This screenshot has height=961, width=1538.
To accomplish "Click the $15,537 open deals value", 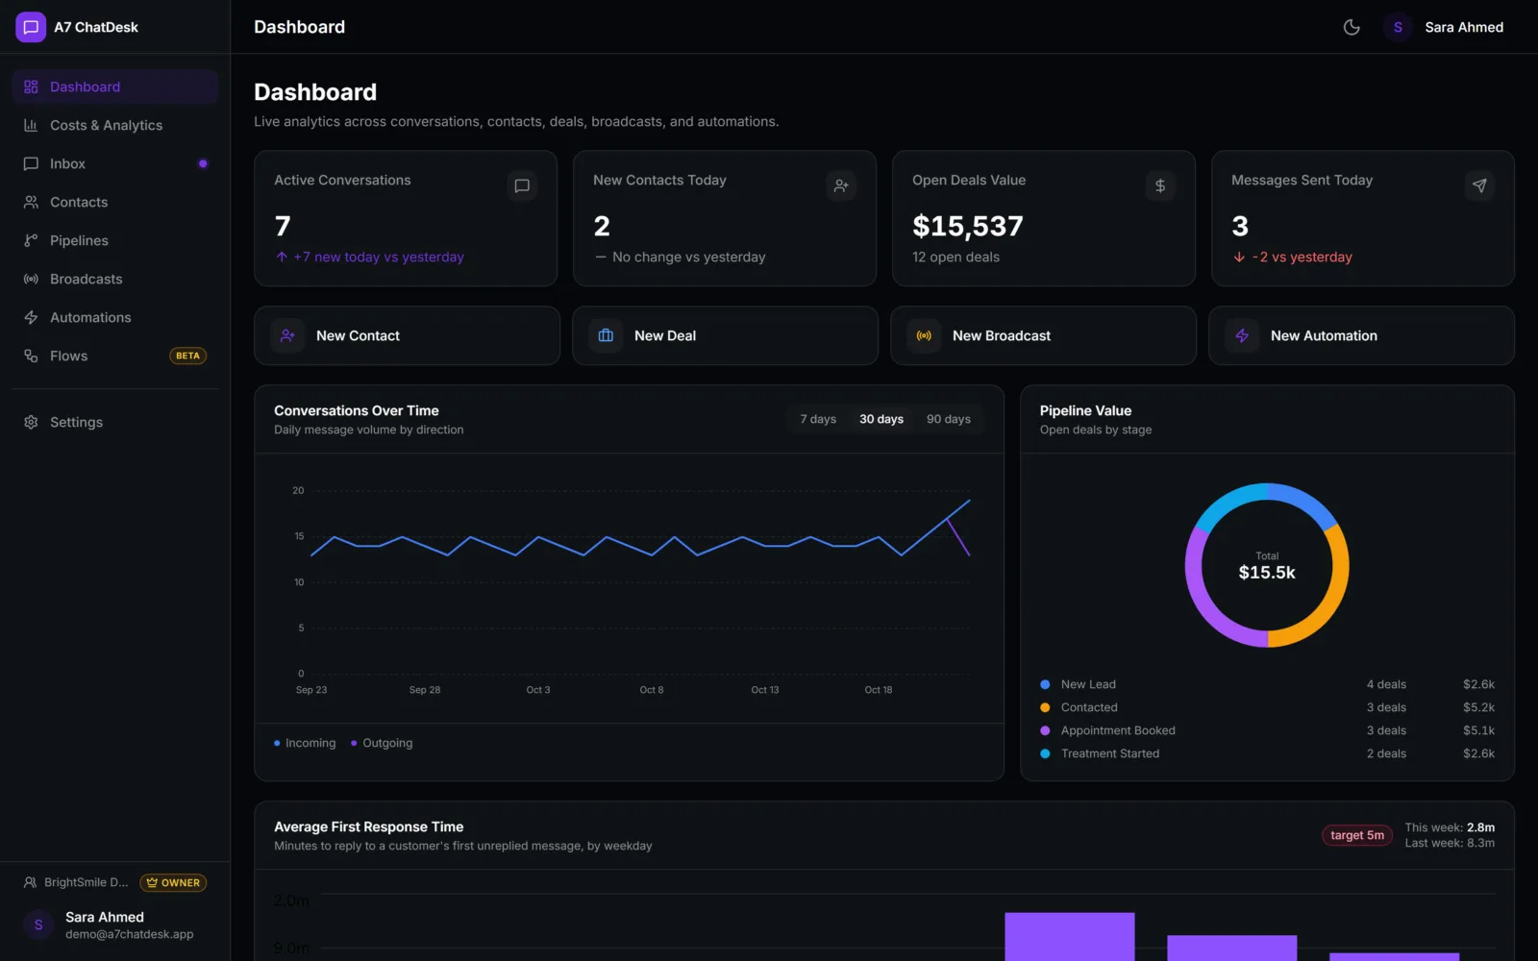I will coord(968,226).
